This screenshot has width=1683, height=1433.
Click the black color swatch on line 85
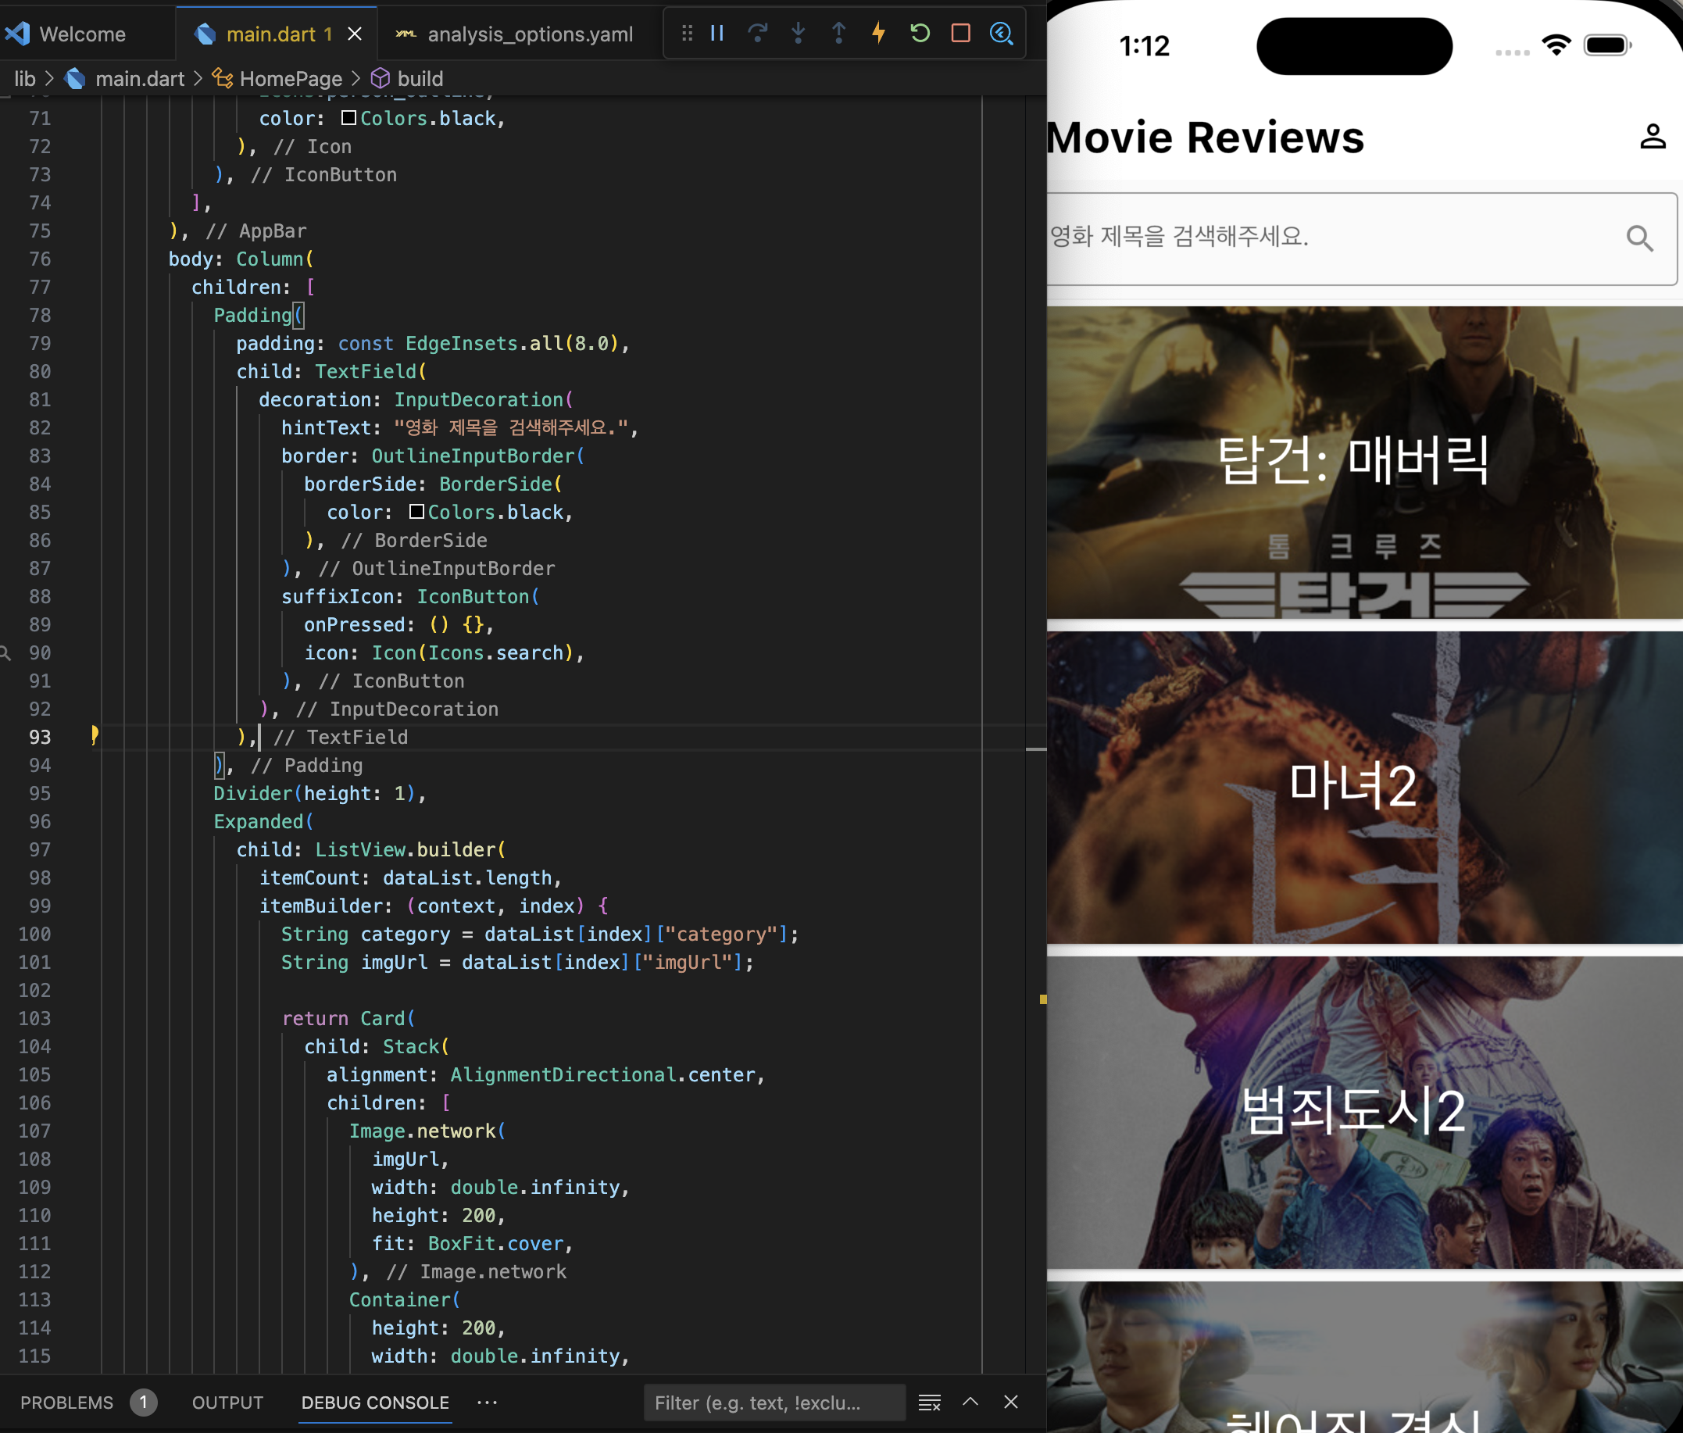(x=416, y=511)
